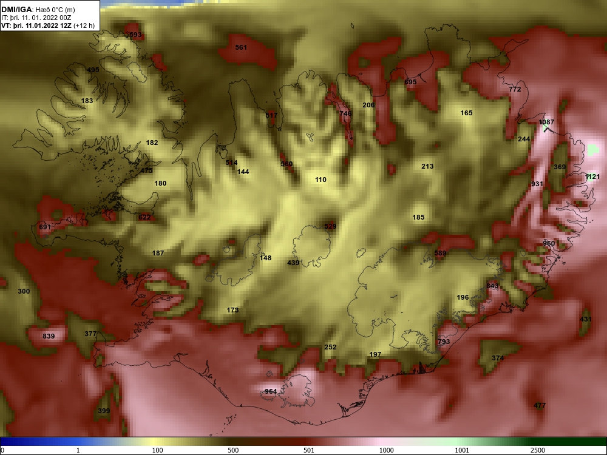The height and width of the screenshot is (455, 607).
Task: Click the 180 map value
Action: 160,183
